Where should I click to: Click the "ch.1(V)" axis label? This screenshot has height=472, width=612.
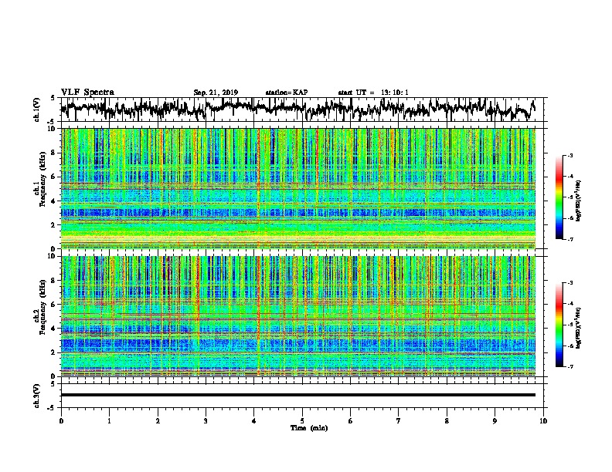pyautogui.click(x=37, y=110)
